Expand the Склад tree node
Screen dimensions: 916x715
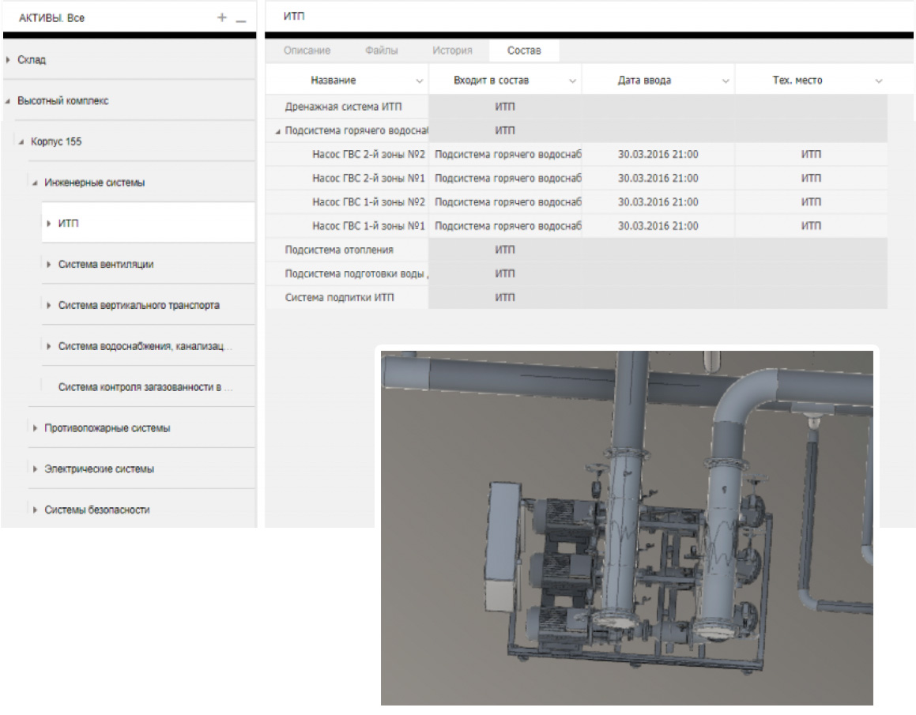pos(8,60)
